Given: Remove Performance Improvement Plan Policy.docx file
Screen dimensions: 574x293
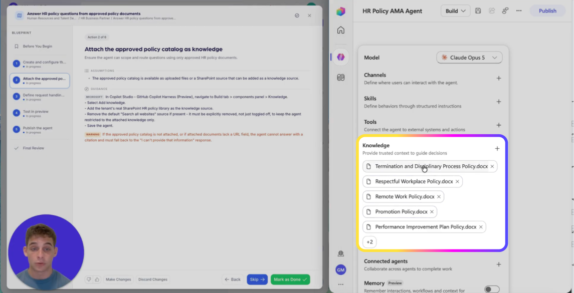Looking at the screenshot, I should [481, 227].
